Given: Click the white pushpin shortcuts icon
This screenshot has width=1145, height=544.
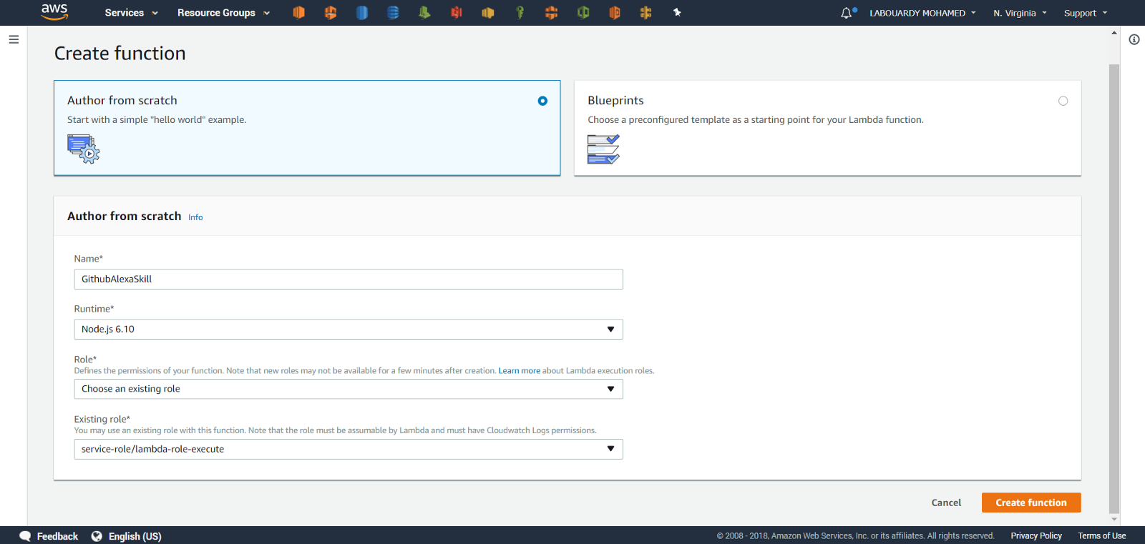Looking at the screenshot, I should coord(677,13).
